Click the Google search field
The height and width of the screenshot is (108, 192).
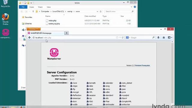pyautogui.click(x=141, y=37)
